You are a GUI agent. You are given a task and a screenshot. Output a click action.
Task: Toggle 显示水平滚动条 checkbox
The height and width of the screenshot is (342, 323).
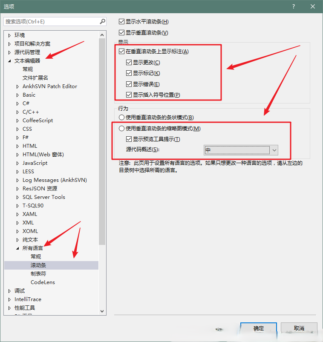tap(121, 22)
